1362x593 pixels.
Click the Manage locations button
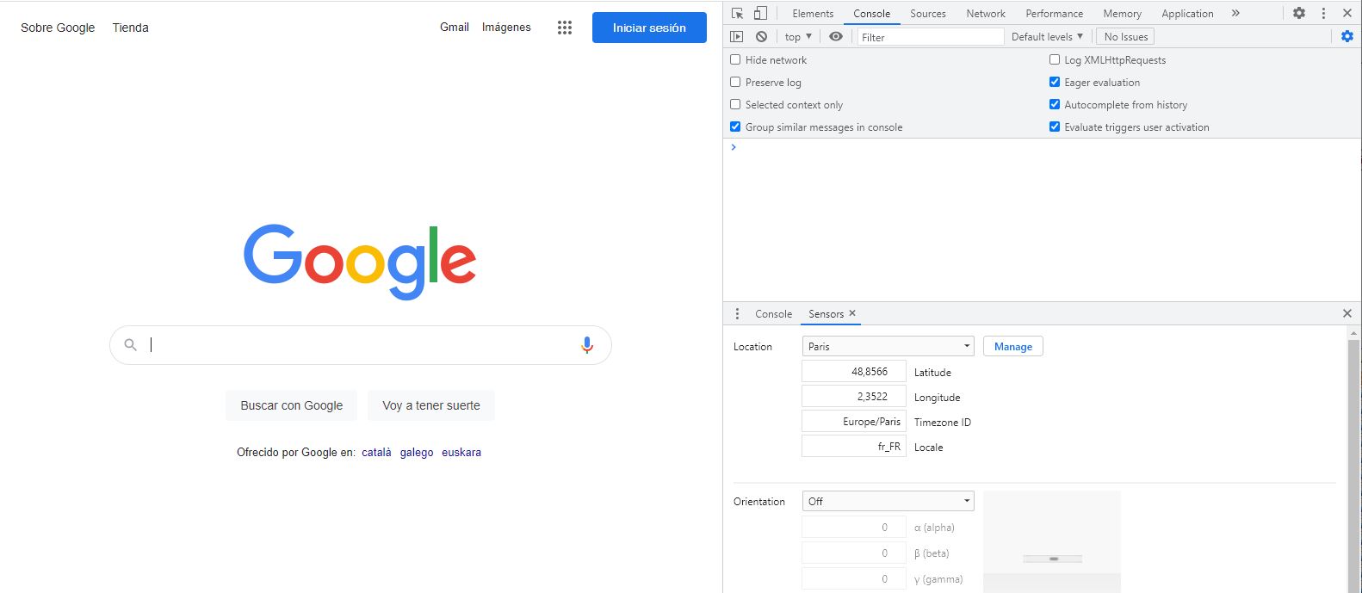click(1013, 346)
